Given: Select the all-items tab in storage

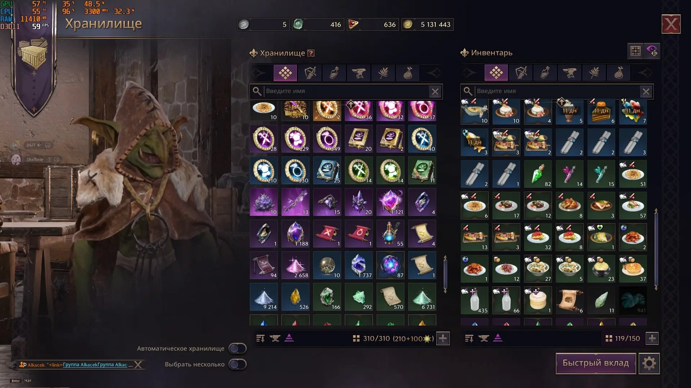Looking at the screenshot, I should (285, 73).
